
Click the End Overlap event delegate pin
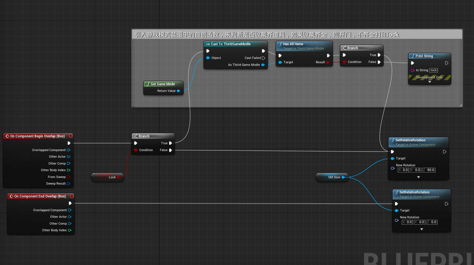pyautogui.click(x=72, y=196)
